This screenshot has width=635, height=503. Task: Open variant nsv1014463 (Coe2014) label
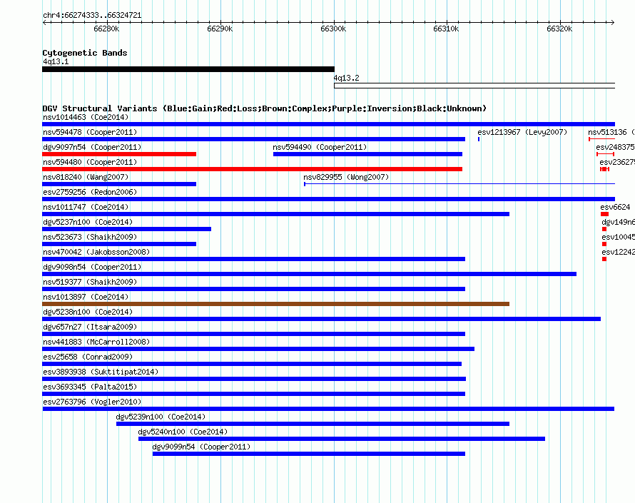tap(86, 117)
